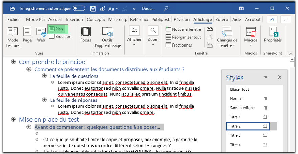Viewport: 298px width, 154px height.
Task: Click the scroll up arrow of document scrollbar
Action: tap(292, 59)
